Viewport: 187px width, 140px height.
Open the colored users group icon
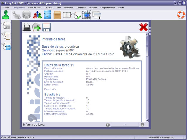tap(37, 15)
